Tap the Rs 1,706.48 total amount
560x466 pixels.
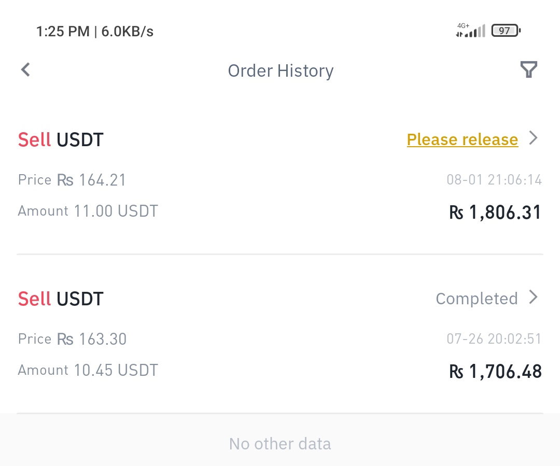point(495,372)
